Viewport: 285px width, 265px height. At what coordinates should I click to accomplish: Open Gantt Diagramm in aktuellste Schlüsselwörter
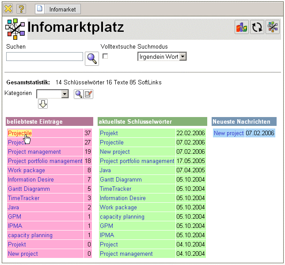click(x=121, y=179)
